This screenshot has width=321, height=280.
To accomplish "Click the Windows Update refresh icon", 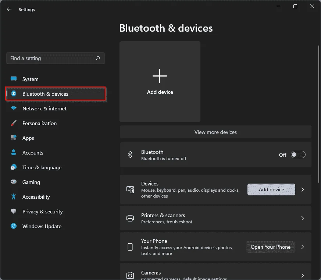I will tap(14, 226).
